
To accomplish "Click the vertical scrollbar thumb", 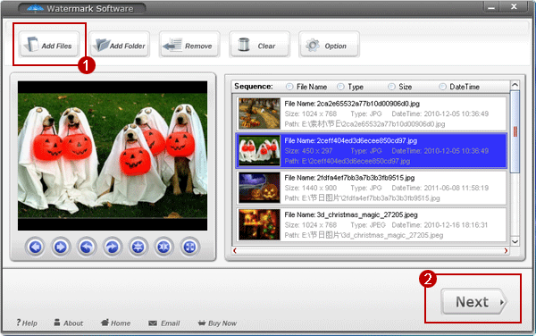I will 515,131.
